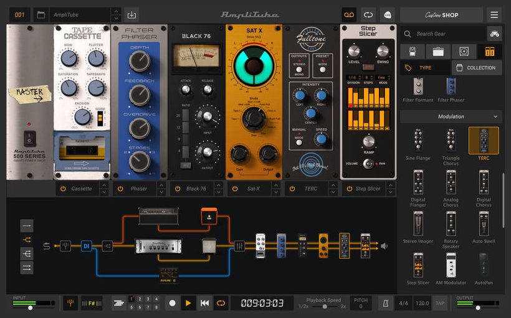The height and width of the screenshot is (318, 511).
Task: Click the tuner block in signal chain
Action: click(x=65, y=246)
